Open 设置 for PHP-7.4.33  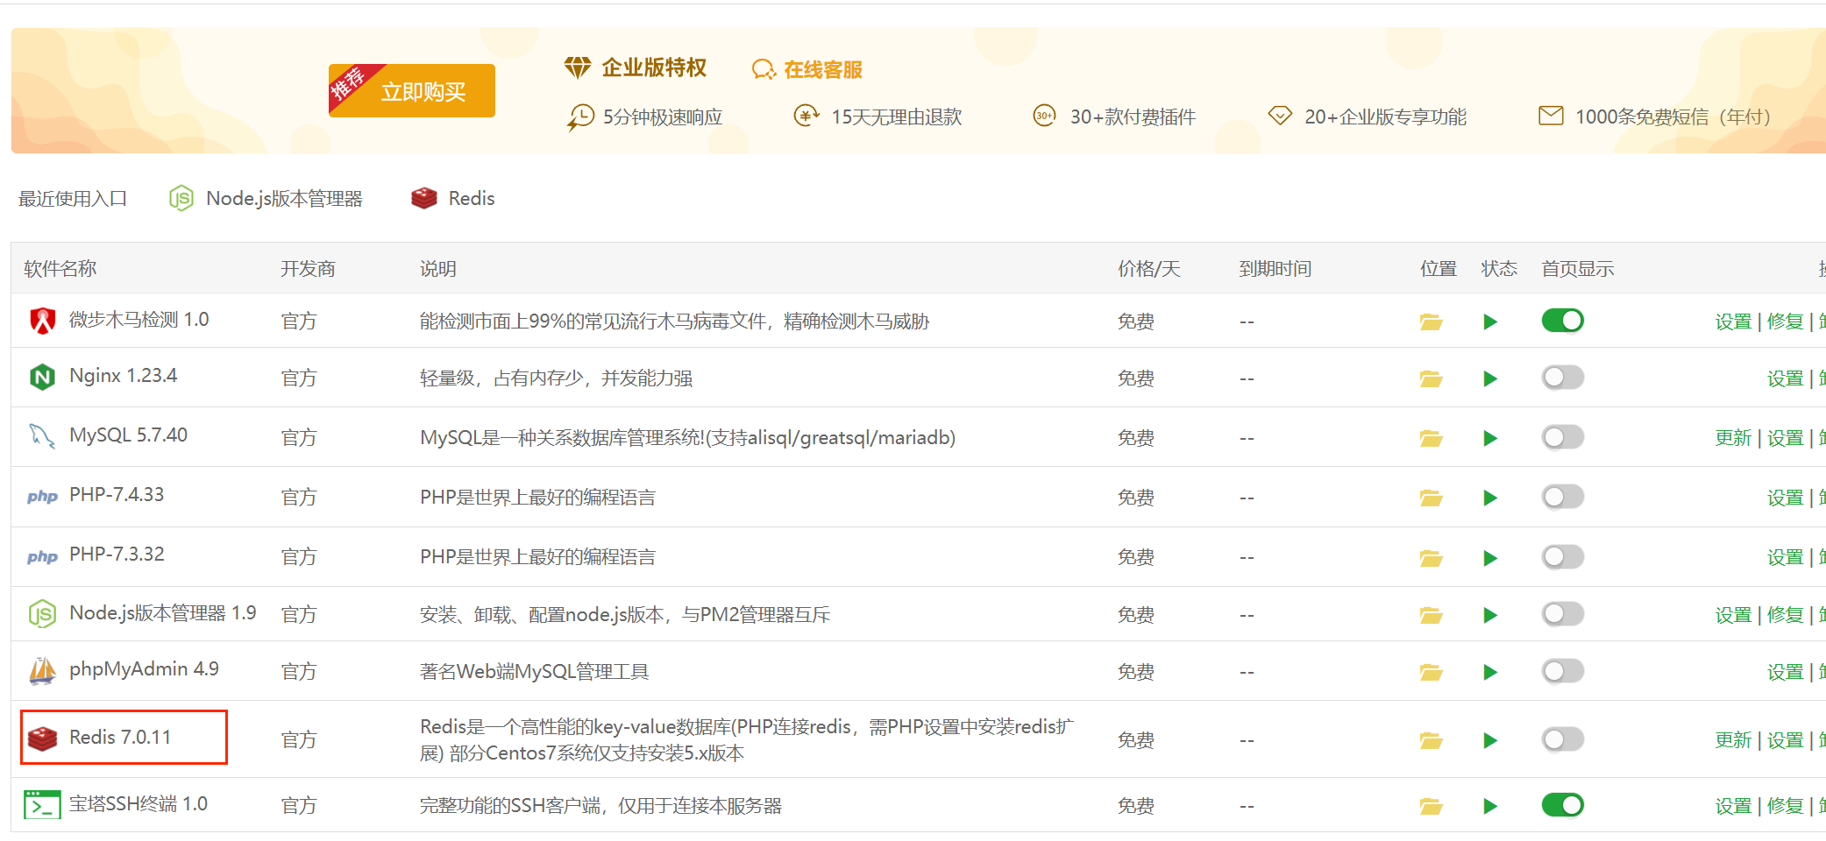click(x=1785, y=498)
